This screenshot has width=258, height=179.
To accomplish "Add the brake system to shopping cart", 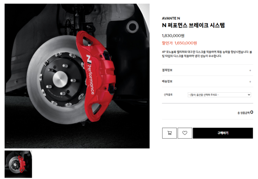I will pyautogui.click(x=169, y=133).
